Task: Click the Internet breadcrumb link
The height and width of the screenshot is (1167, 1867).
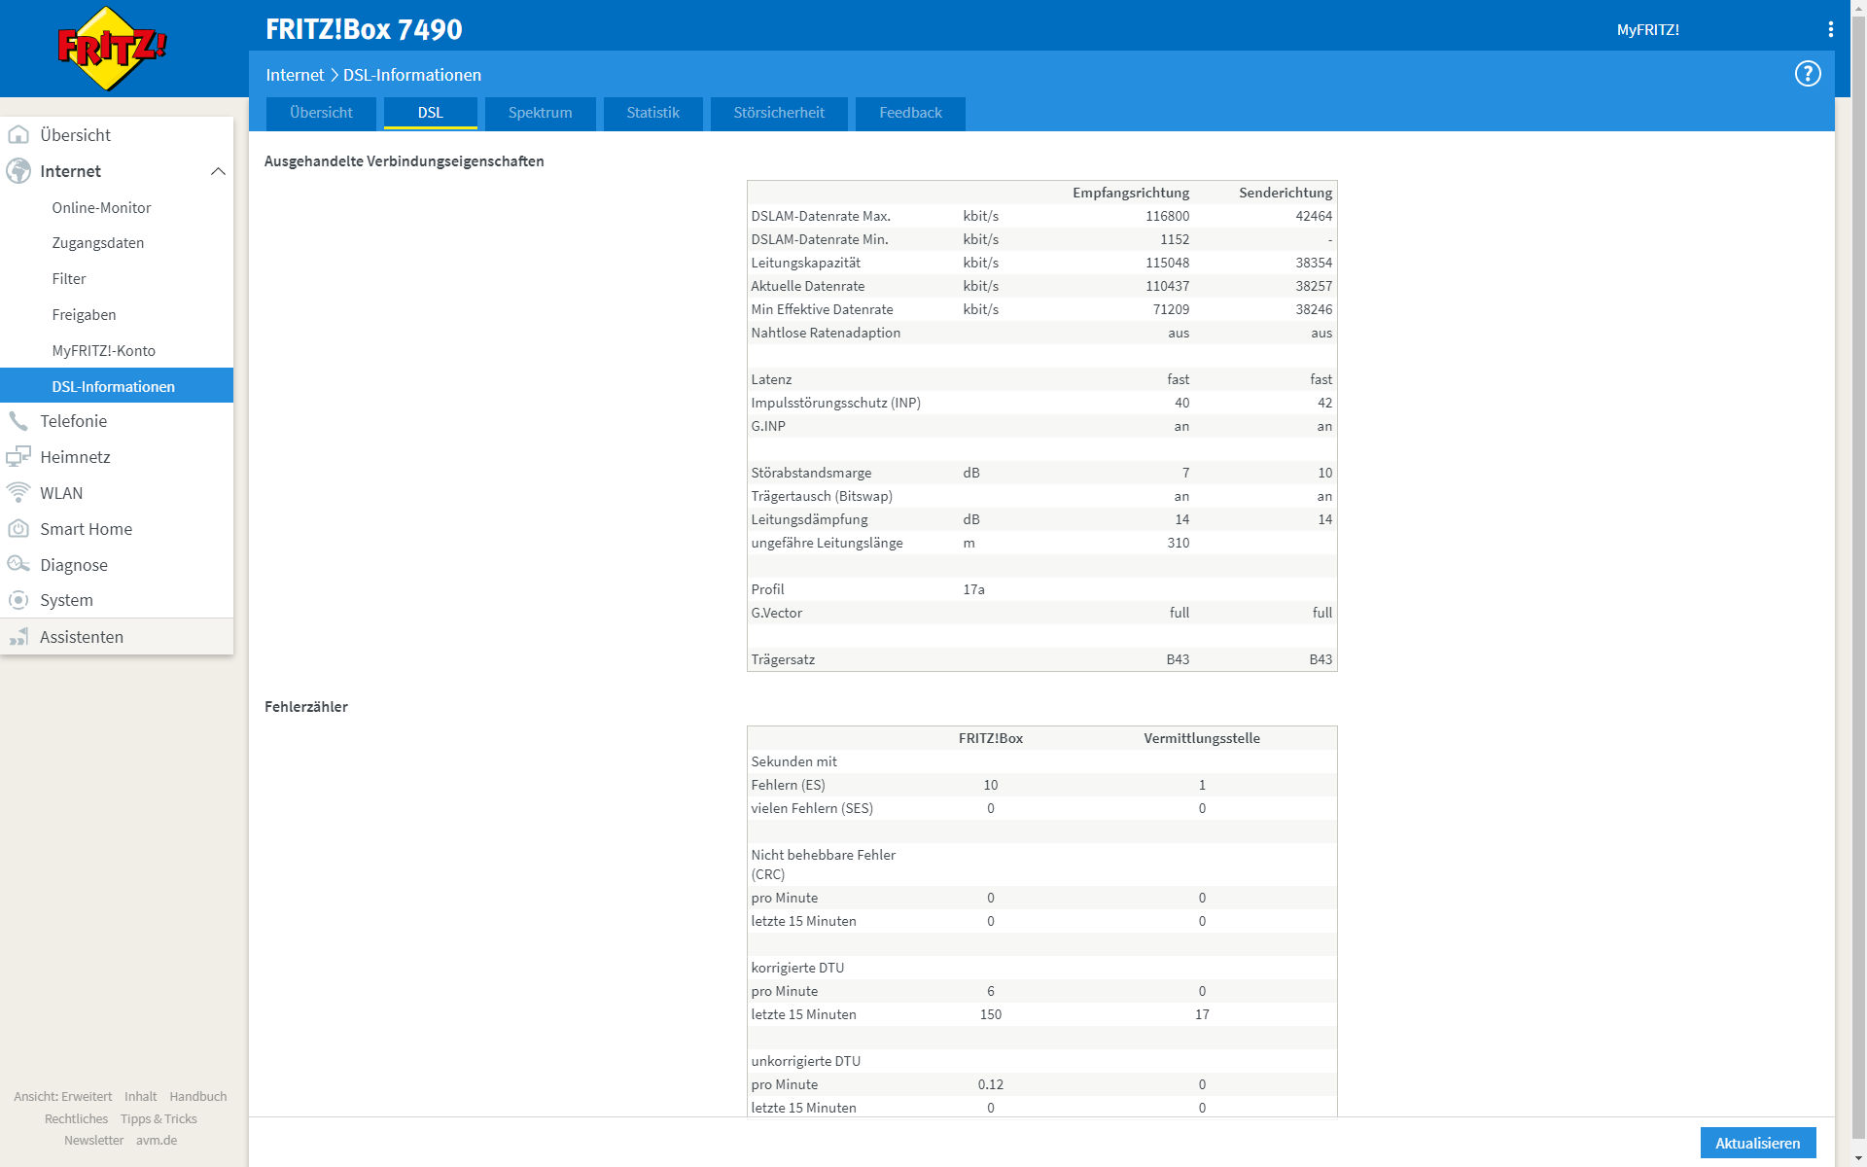Action: [x=295, y=75]
